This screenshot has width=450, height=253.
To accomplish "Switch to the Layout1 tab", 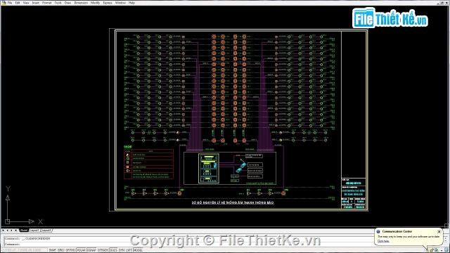I will click(x=34, y=231).
